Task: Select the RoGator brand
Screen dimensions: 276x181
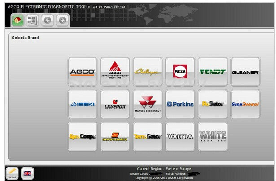Action: click(213, 104)
